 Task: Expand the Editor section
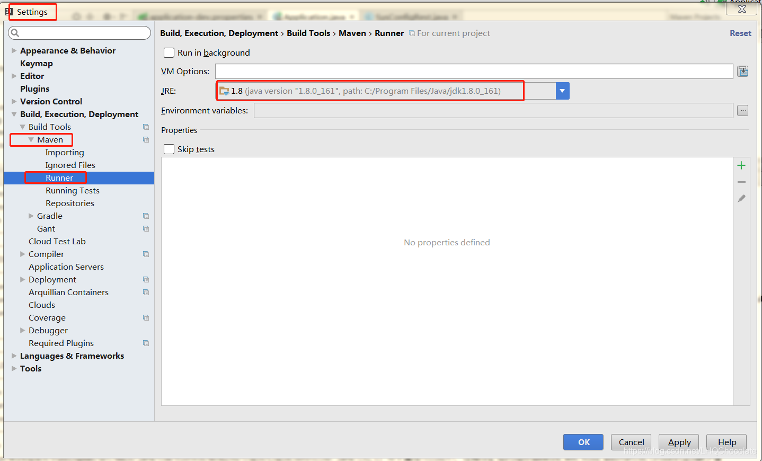point(14,76)
